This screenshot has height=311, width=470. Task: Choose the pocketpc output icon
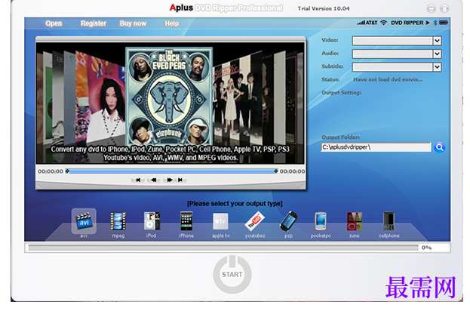pyautogui.click(x=321, y=221)
